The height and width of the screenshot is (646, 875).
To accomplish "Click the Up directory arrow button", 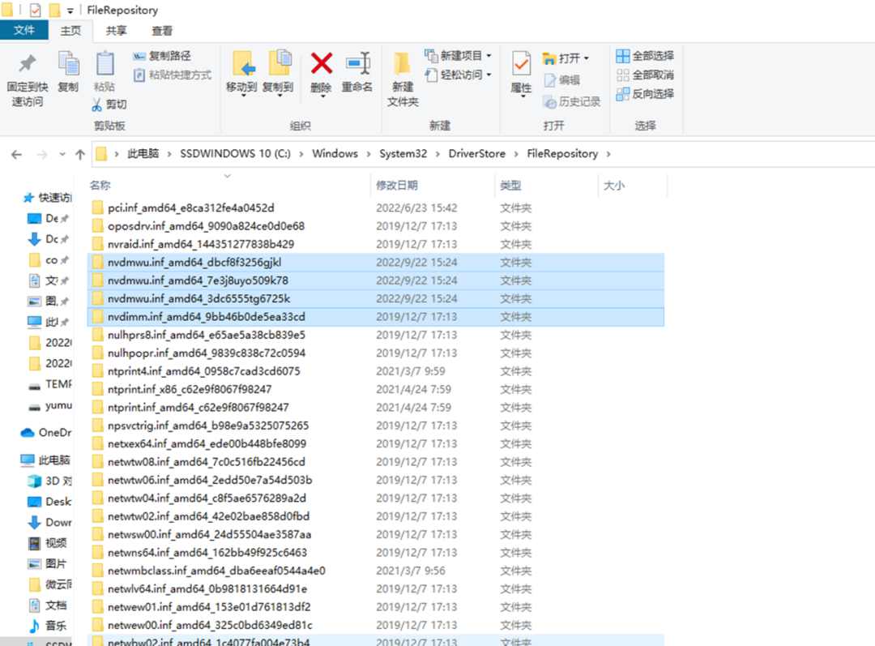I will pyautogui.click(x=79, y=154).
